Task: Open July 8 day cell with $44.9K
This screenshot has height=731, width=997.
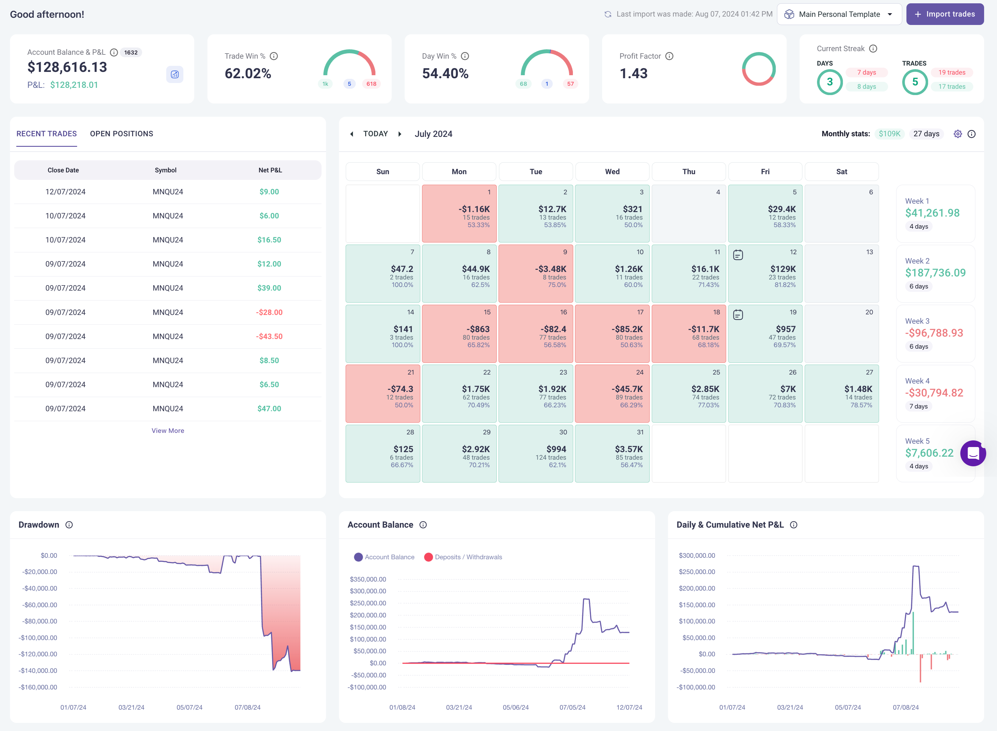Action: tap(459, 273)
